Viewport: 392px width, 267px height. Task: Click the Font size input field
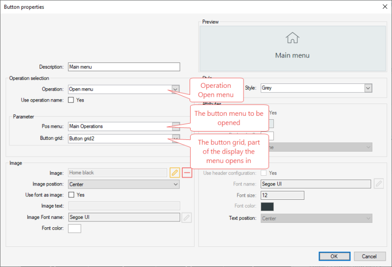(x=282, y=195)
